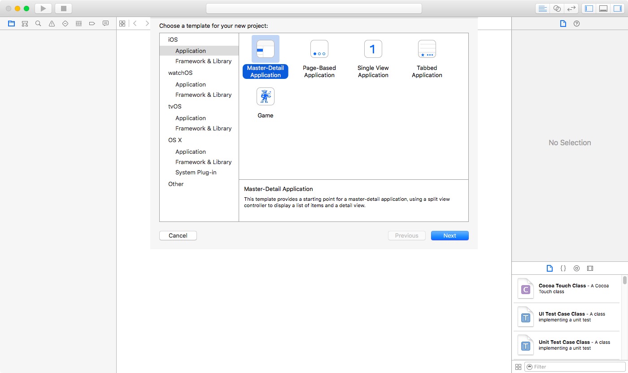The height and width of the screenshot is (373, 628).
Task: Select Application under OS X
Action: (x=191, y=152)
